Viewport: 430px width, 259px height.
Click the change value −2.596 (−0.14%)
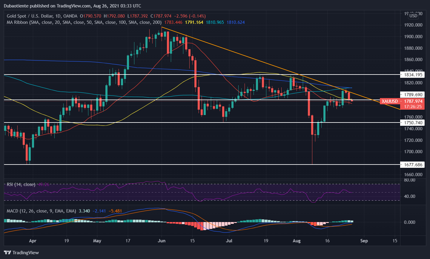coord(190,16)
